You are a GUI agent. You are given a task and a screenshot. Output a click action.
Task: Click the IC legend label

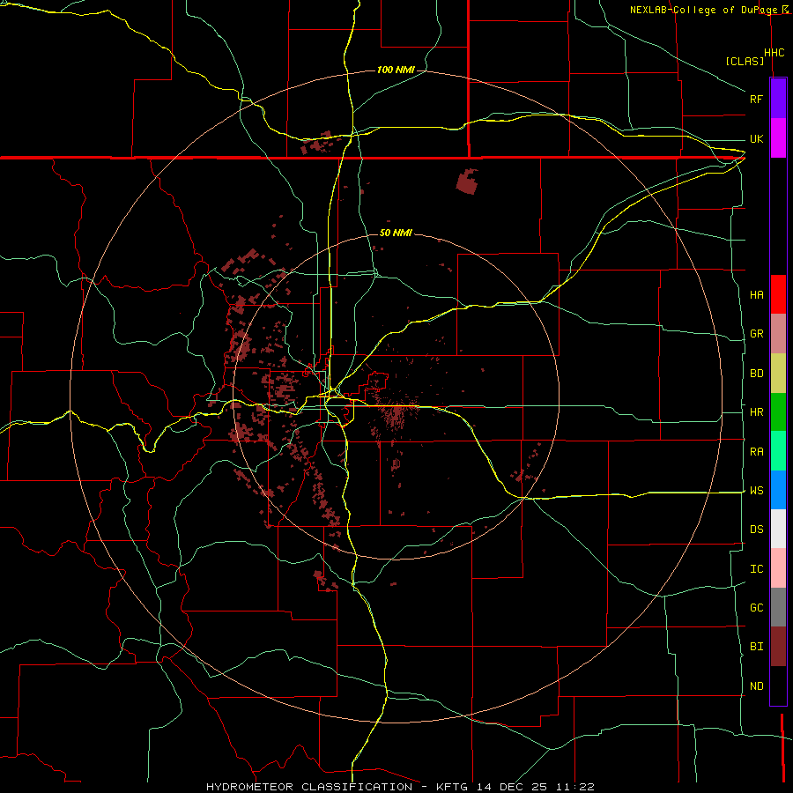(756, 569)
